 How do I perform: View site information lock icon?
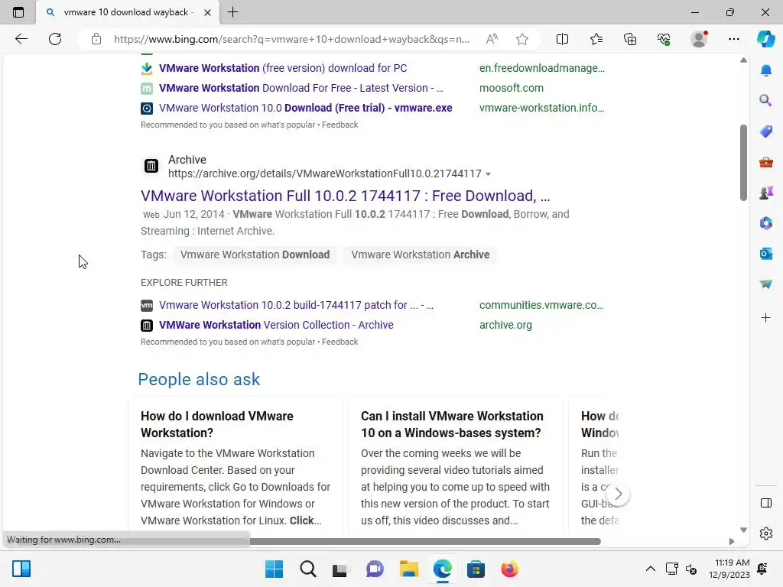(96, 39)
